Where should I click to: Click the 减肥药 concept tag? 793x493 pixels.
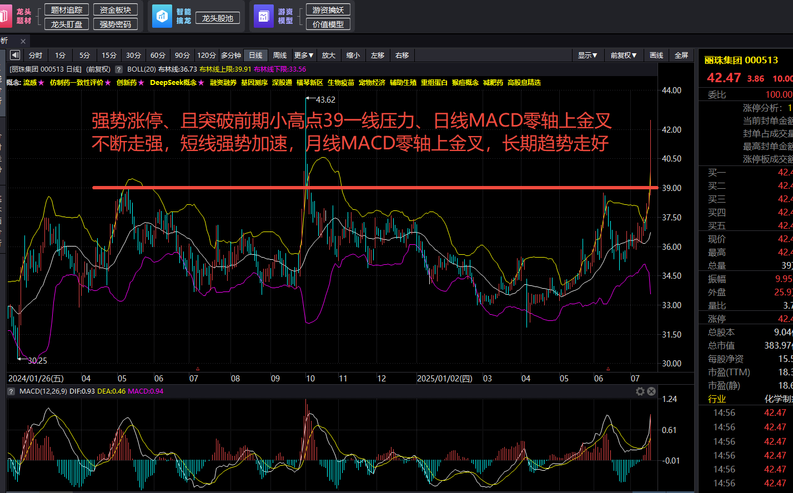493,83
